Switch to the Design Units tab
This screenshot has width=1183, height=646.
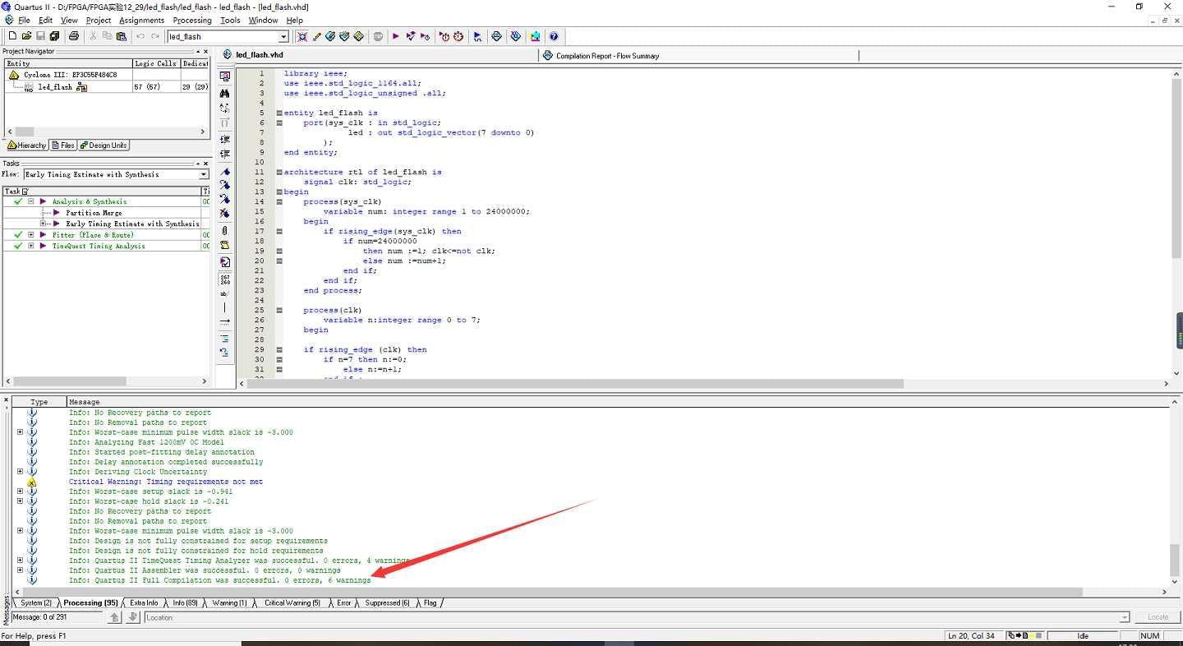point(104,145)
